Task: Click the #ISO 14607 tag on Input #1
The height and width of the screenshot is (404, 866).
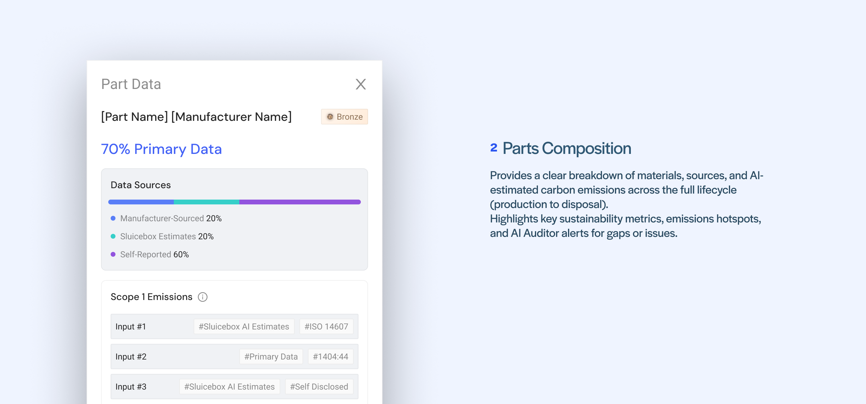Action: (327, 326)
